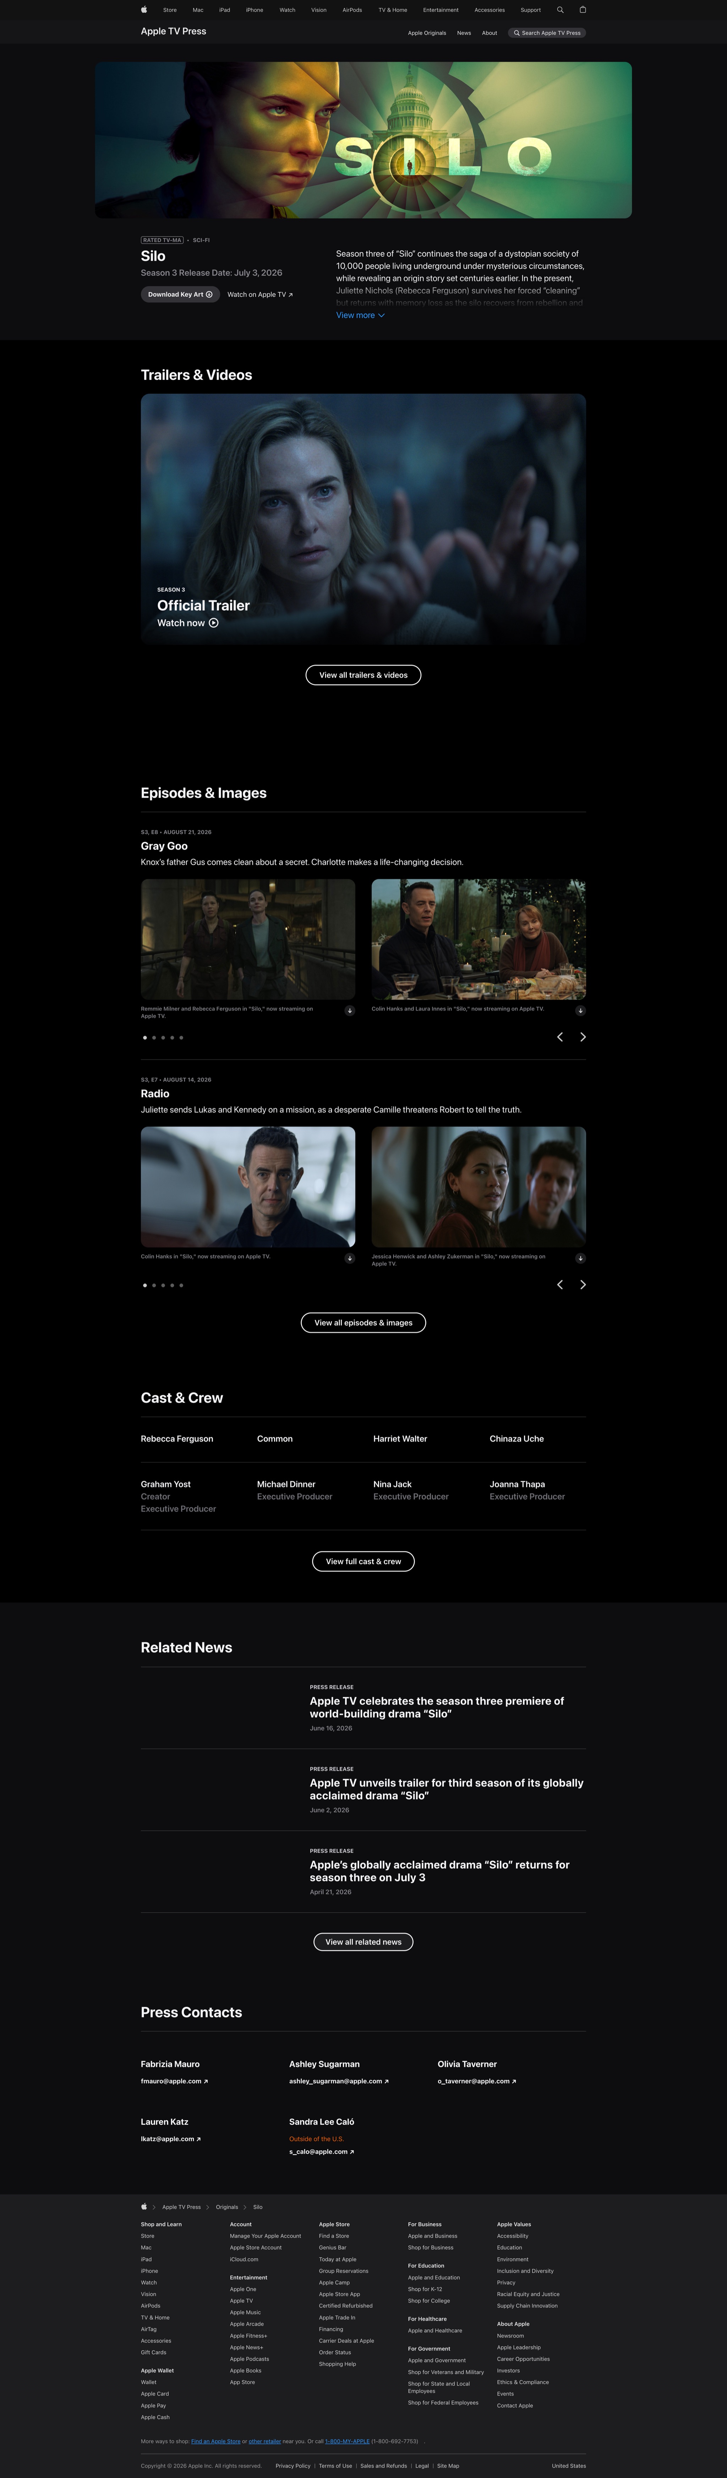Open the Silo key art banner
The image size is (727, 2478).
click(x=363, y=140)
